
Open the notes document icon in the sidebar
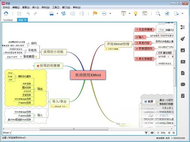click(183, 73)
